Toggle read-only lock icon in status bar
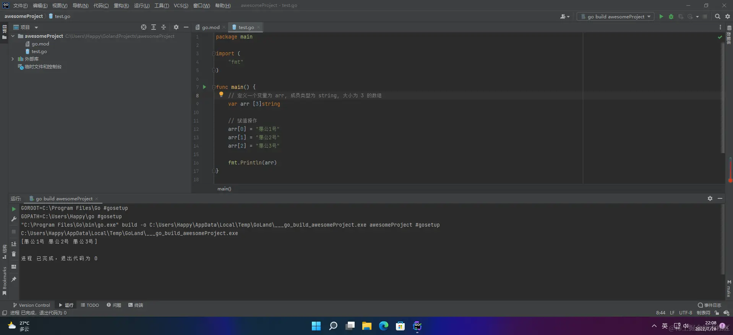Screen dimensions: 733x335 (x=717, y=312)
